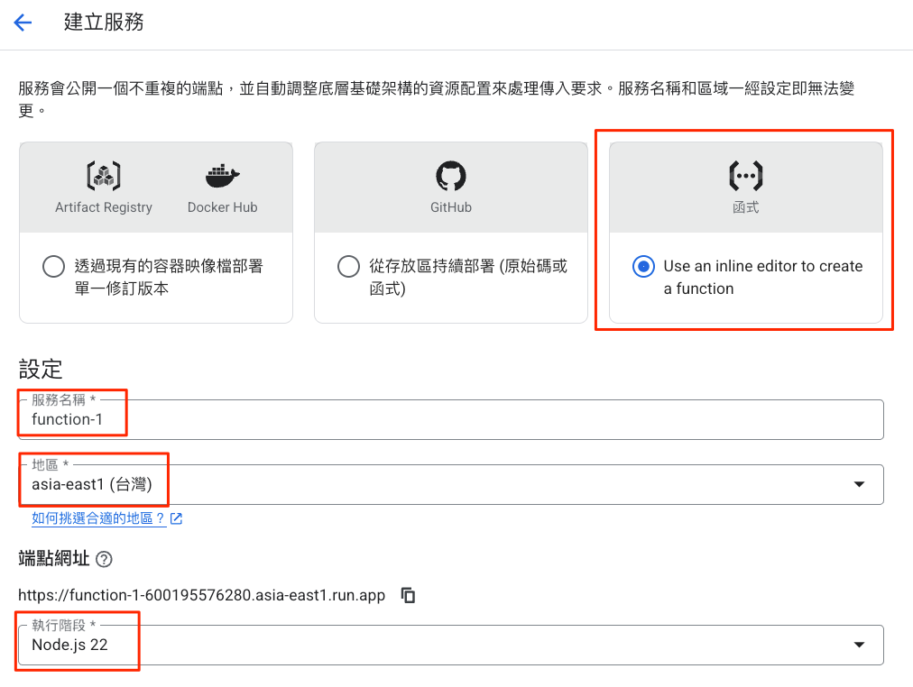Click the Docker Hub label text
This screenshot has height=687, width=913.
tap(222, 207)
